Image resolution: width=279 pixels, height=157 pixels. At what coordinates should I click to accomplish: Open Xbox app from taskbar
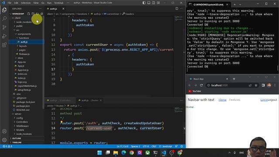click(x=148, y=153)
